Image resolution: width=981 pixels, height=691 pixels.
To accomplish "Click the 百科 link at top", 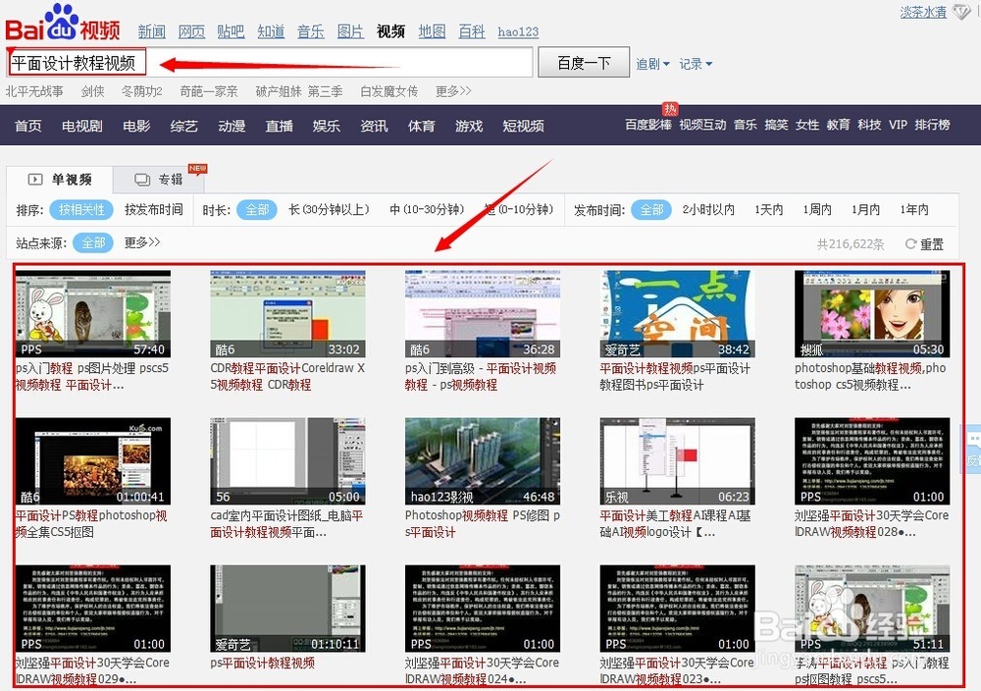I will pos(472,31).
